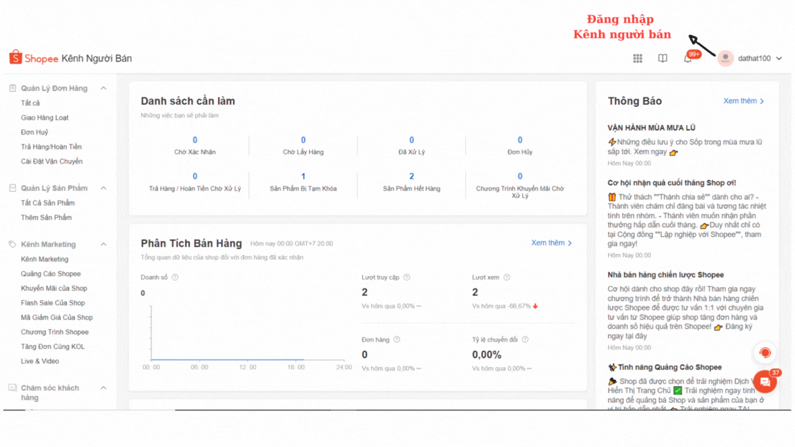Open Nhà bán hàng chiến lược Shopee notification
The width and height of the screenshot is (795, 447).
tap(666, 275)
